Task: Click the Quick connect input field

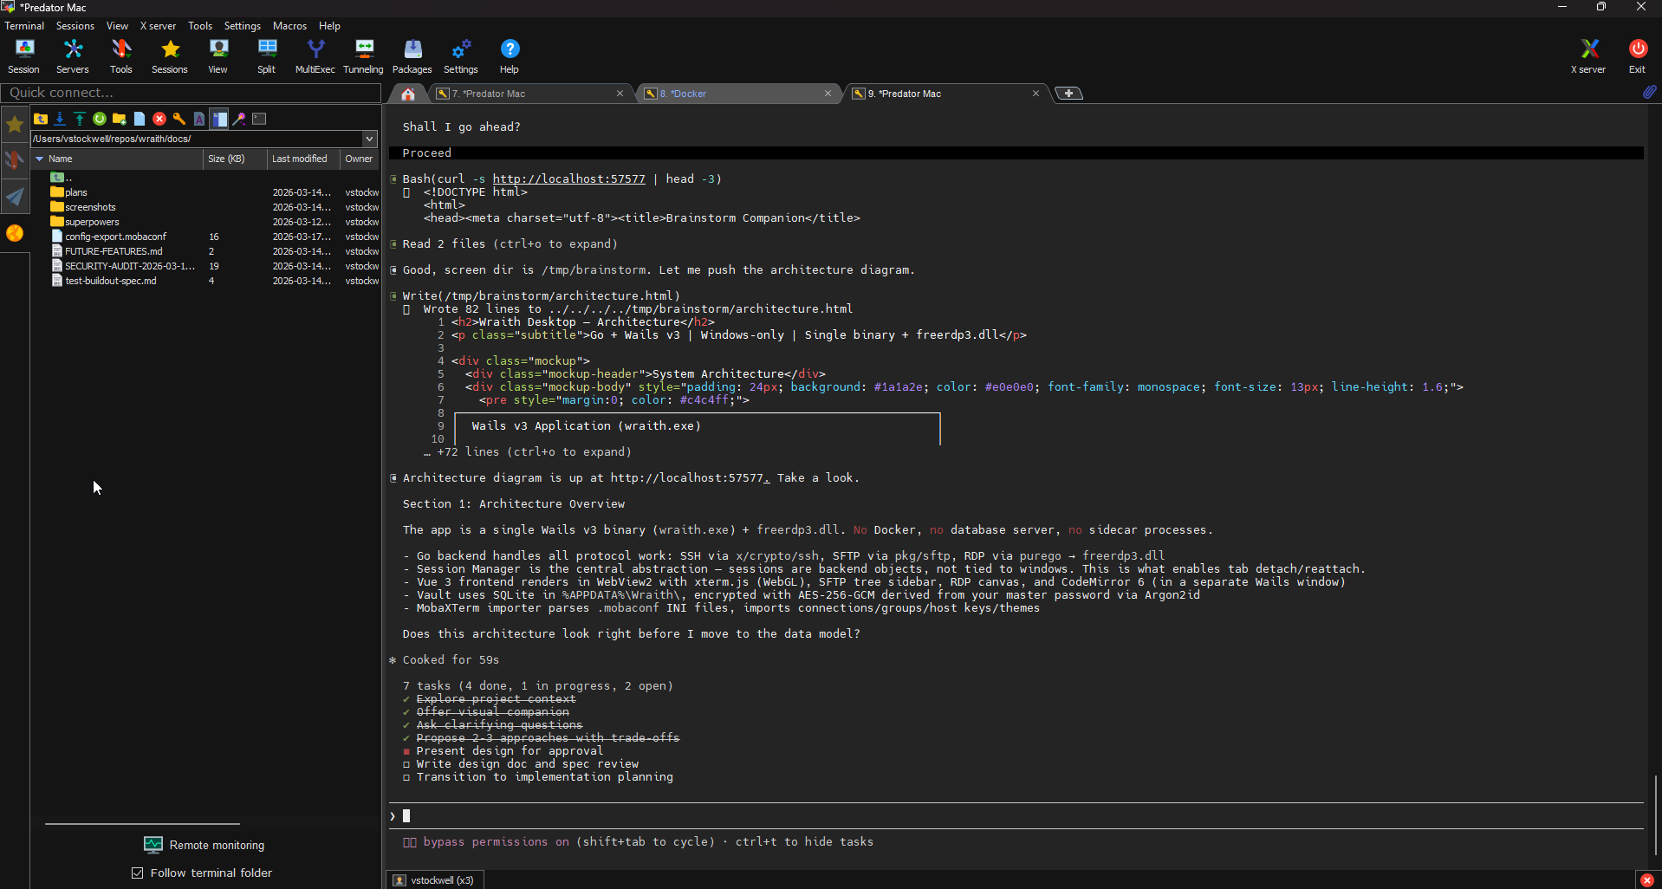Action: (191, 93)
